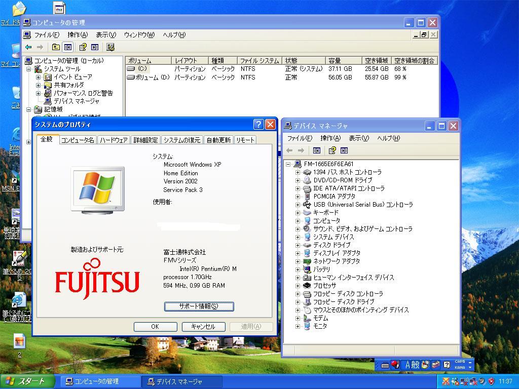Select ネットワーク アダプタ device category
Screen dimensions: 519x389
point(337,261)
